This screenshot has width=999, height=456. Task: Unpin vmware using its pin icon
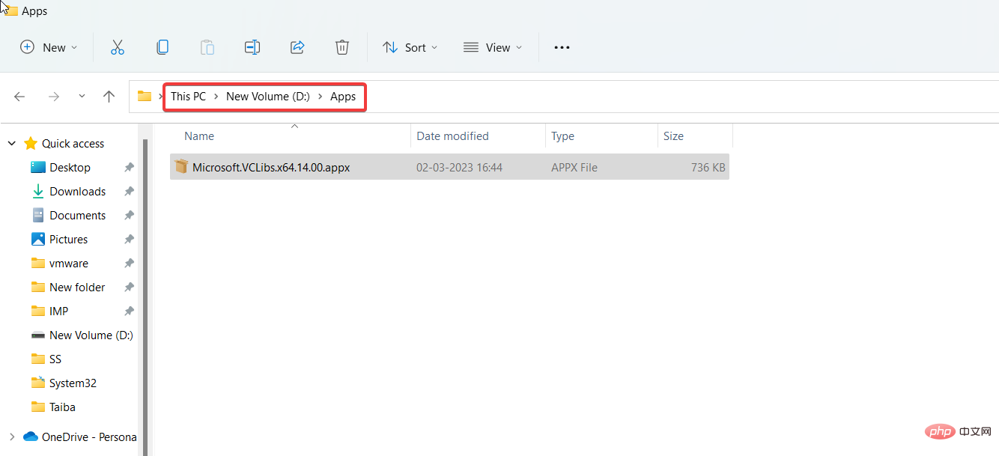[x=129, y=264]
